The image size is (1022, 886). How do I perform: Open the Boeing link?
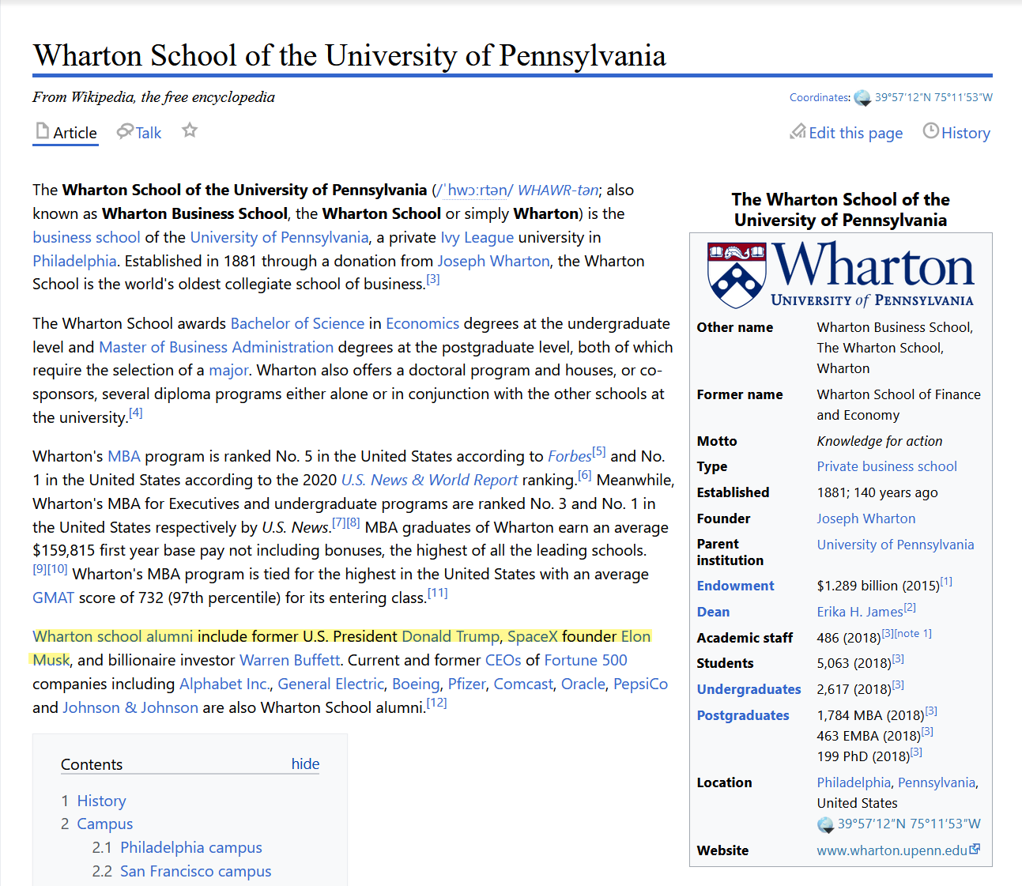tap(416, 684)
